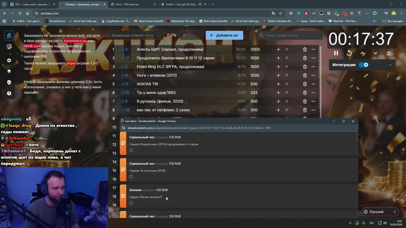
Task: Open КиноПоиск.ru bookmark
Action: [55, 21]
